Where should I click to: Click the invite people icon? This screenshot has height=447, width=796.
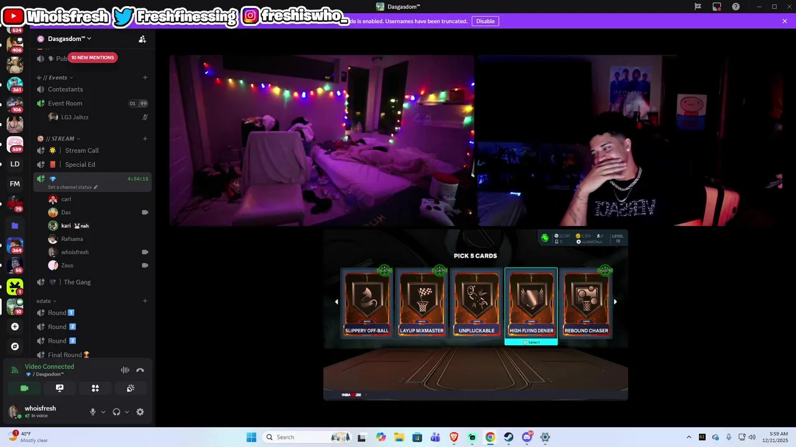[x=142, y=39]
